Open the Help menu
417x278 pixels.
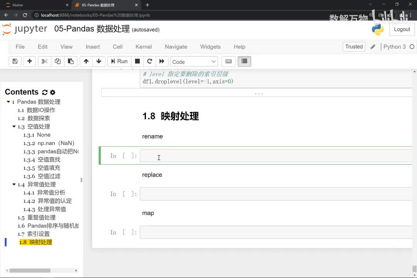pyautogui.click(x=239, y=47)
